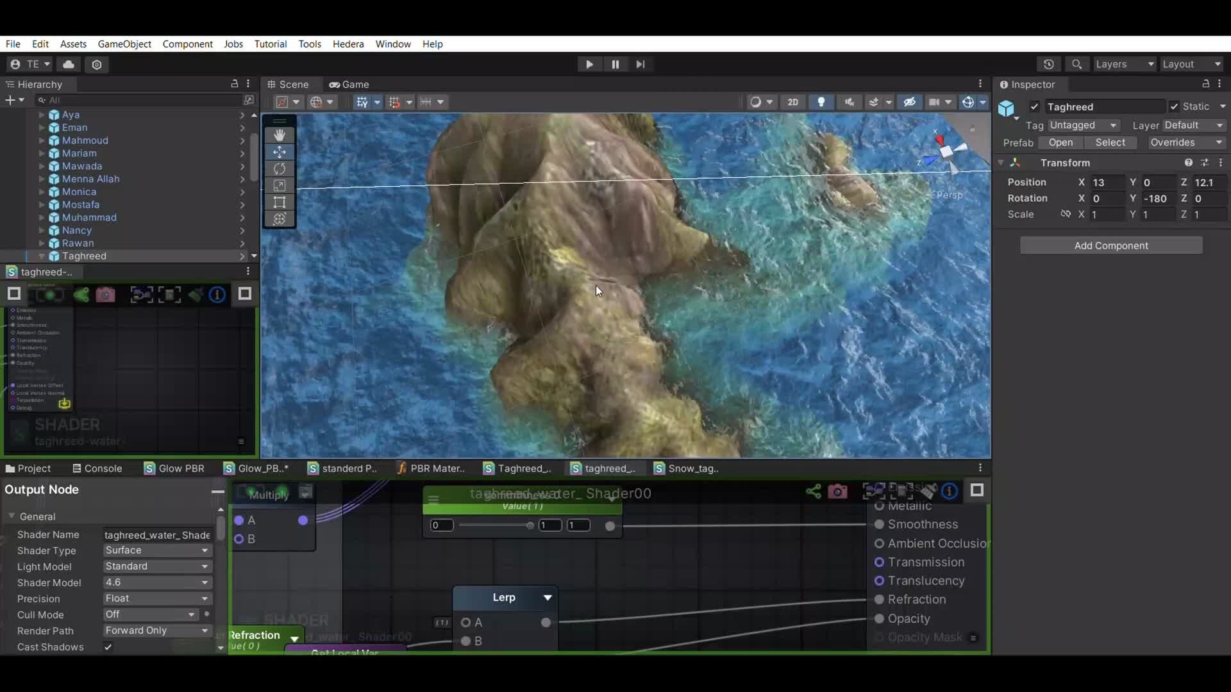Click info icon in taghreed shader panel
Screen dimensions: 1231x692
[x=217, y=295]
